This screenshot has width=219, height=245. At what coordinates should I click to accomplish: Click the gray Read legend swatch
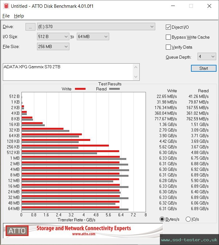(x=114, y=89)
